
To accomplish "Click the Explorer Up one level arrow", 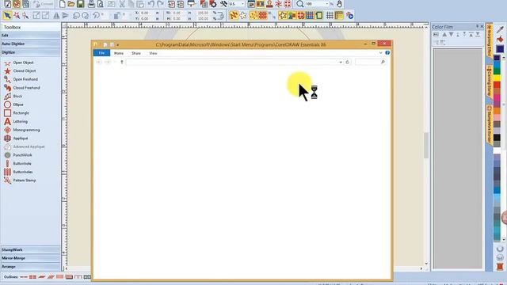I will [x=122, y=62].
